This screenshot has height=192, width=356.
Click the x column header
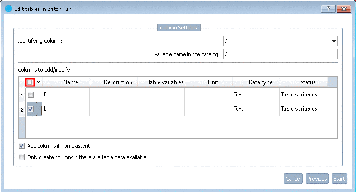pos(38,83)
